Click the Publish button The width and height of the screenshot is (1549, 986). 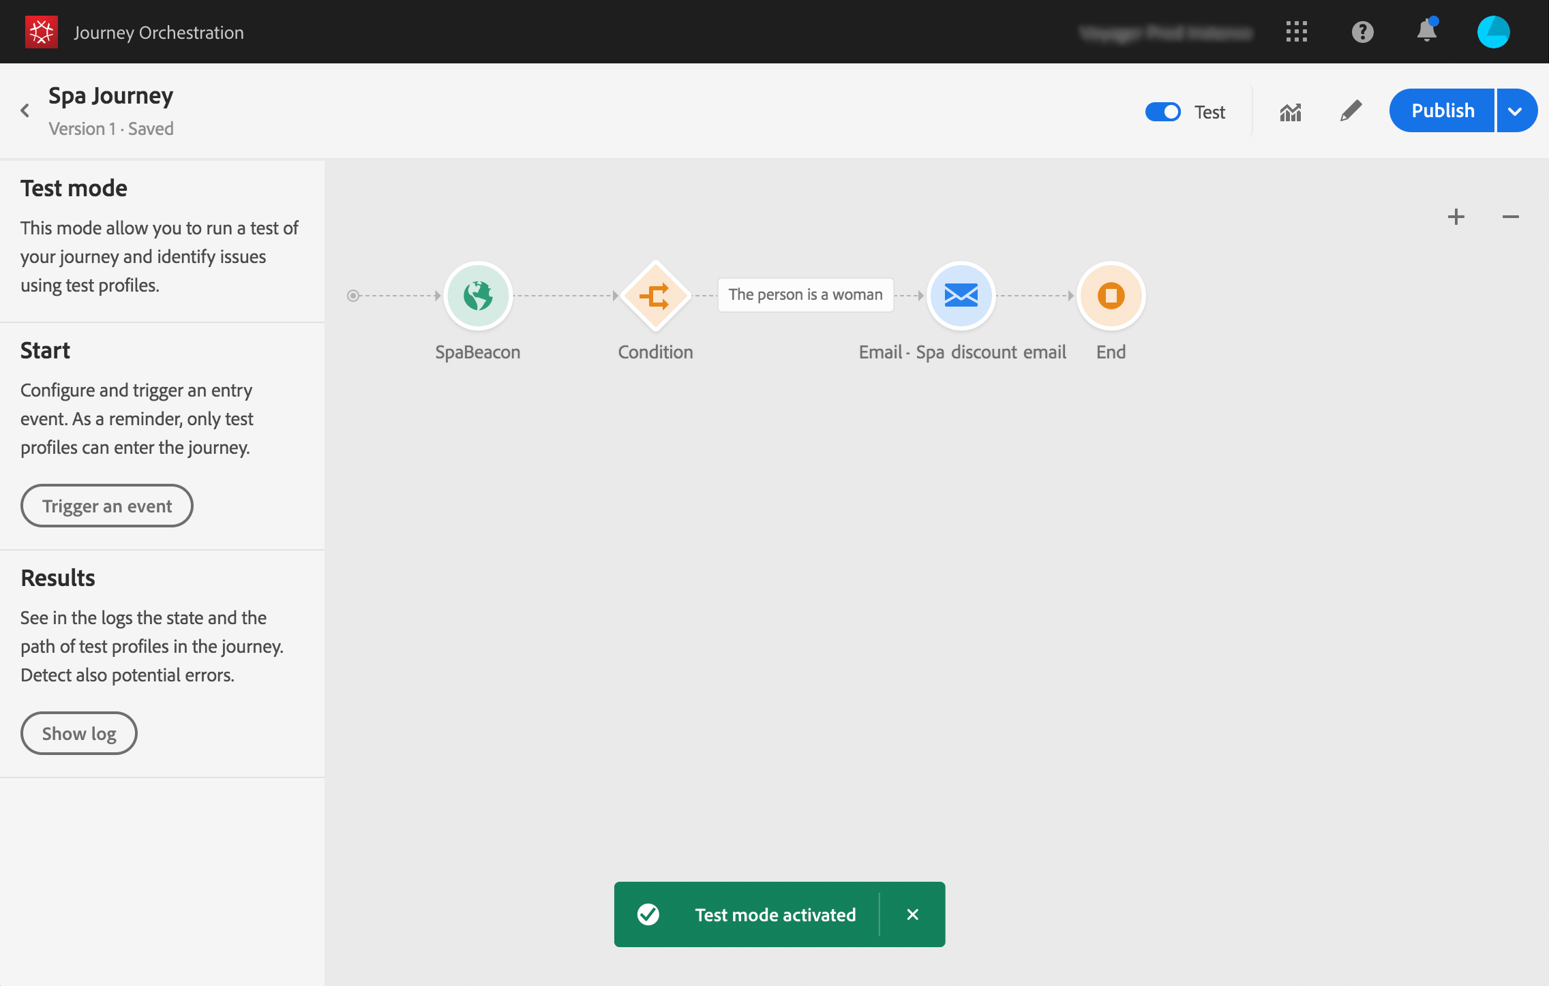click(x=1442, y=111)
